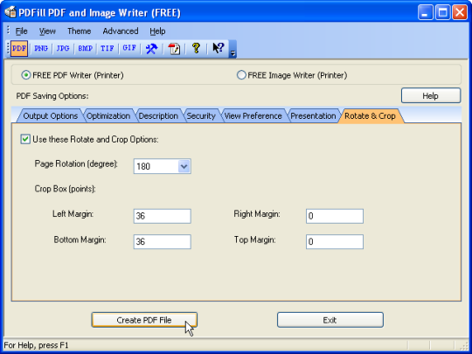Select the PDF format toolbar icon

(19, 48)
